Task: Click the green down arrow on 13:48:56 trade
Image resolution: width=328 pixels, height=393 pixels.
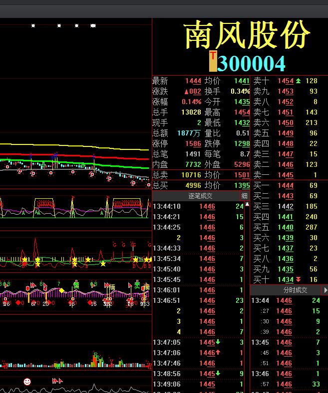Action: point(218,373)
